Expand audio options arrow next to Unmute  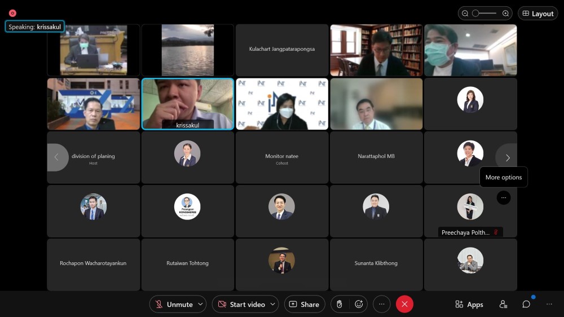tap(201, 305)
